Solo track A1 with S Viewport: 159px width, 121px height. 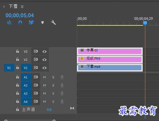coord(53,77)
